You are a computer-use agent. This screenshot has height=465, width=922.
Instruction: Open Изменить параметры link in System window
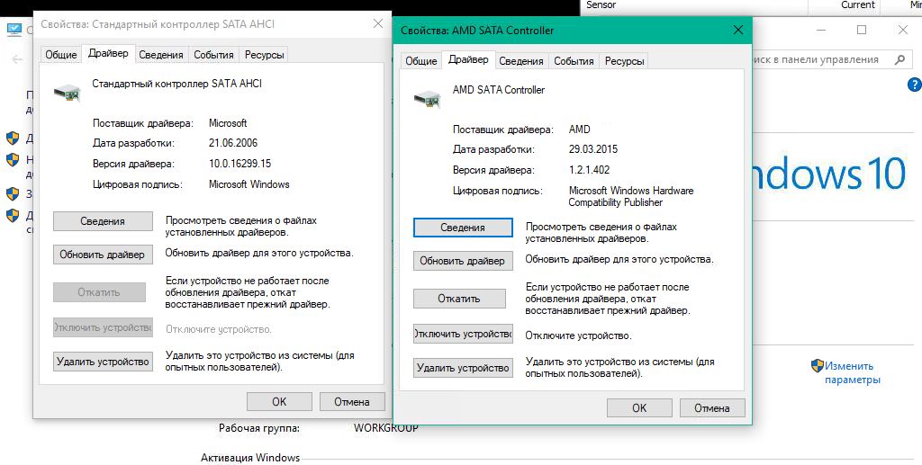(852, 373)
